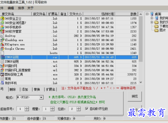
Task: Open the 编辑 menu
Action: pos(11,8)
